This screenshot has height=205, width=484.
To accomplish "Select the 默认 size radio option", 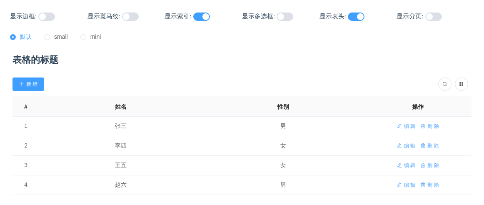I will click(x=13, y=37).
